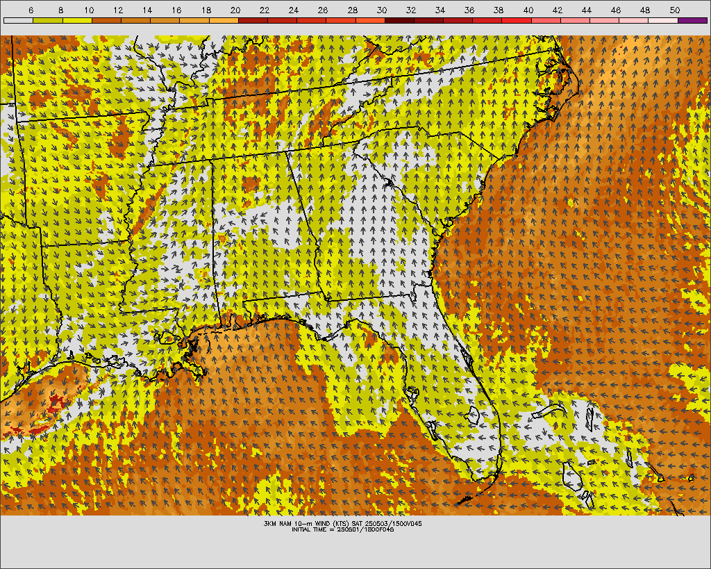Select the legend swatch between 18 and 20
The height and width of the screenshot is (569, 711).
224,20
